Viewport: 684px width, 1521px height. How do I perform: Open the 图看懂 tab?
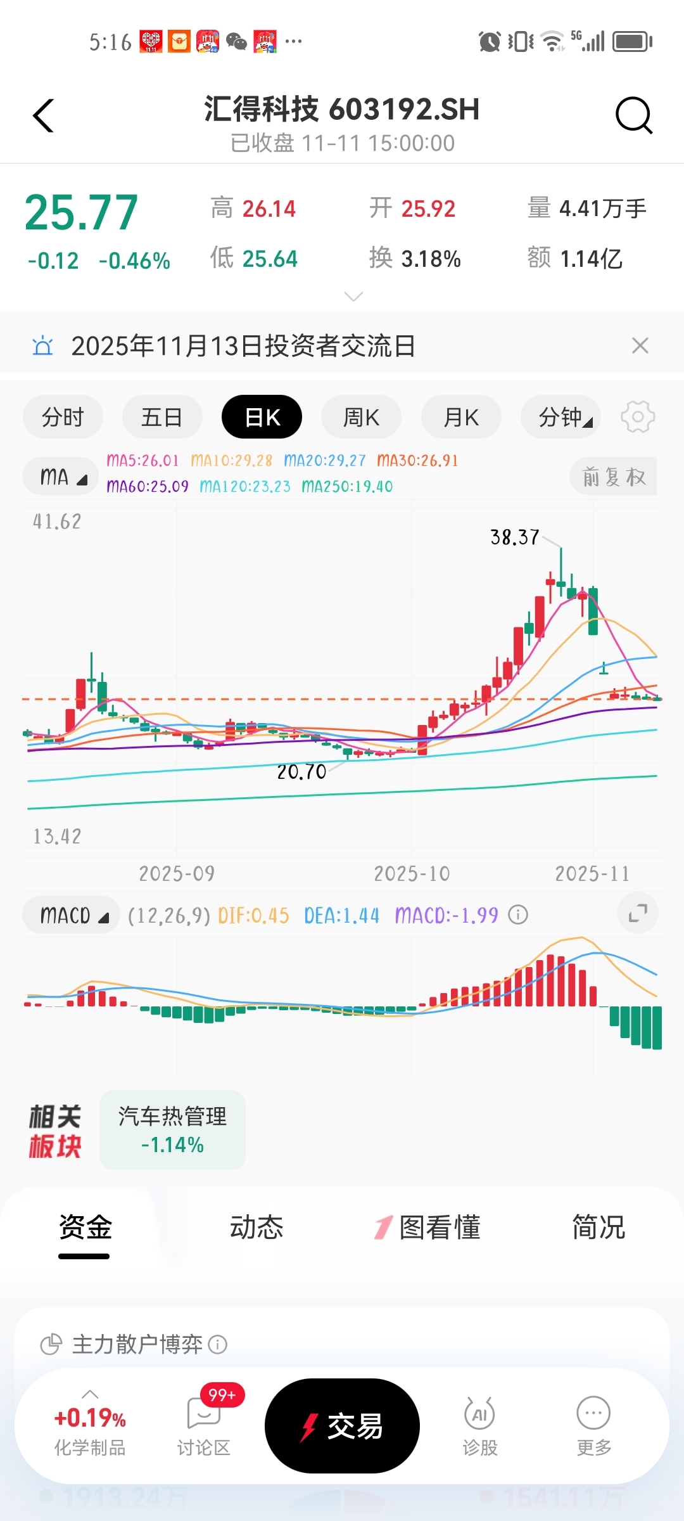pyautogui.click(x=427, y=1227)
